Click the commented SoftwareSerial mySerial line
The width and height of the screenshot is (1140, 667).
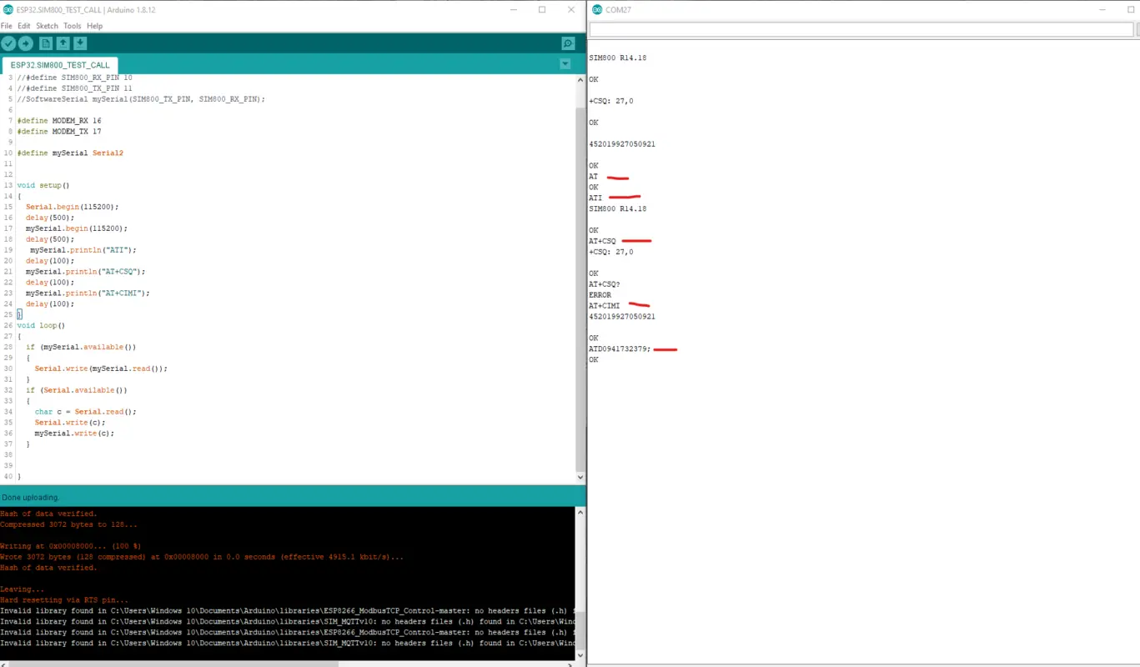tap(141, 99)
